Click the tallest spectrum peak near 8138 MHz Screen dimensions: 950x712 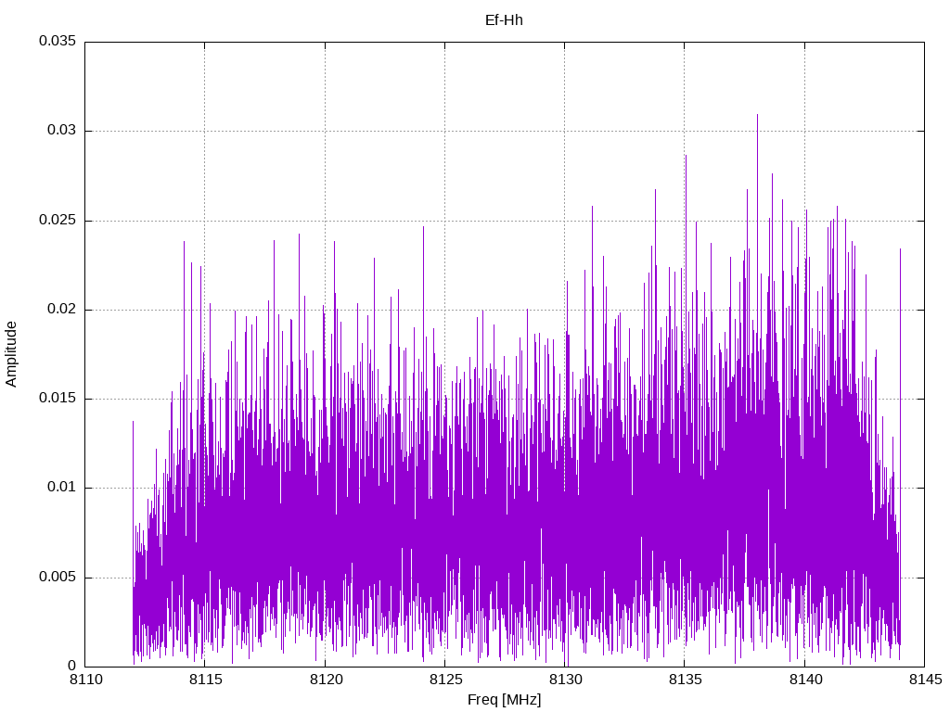(x=757, y=116)
